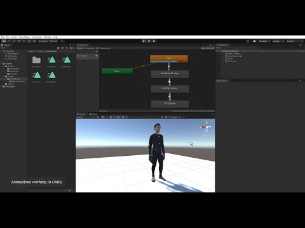Screen dimensions: 305x228
Task: Expand the Favorites group
Action: tap(2, 51)
